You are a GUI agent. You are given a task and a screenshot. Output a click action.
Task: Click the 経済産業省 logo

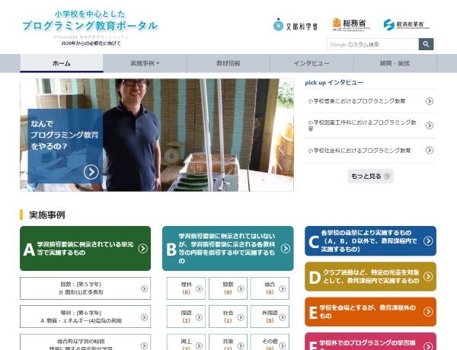404,24
